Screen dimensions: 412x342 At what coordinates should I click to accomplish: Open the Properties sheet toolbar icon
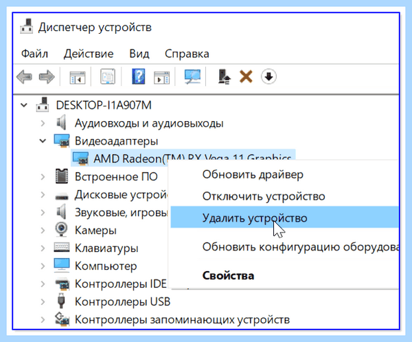pos(108,76)
